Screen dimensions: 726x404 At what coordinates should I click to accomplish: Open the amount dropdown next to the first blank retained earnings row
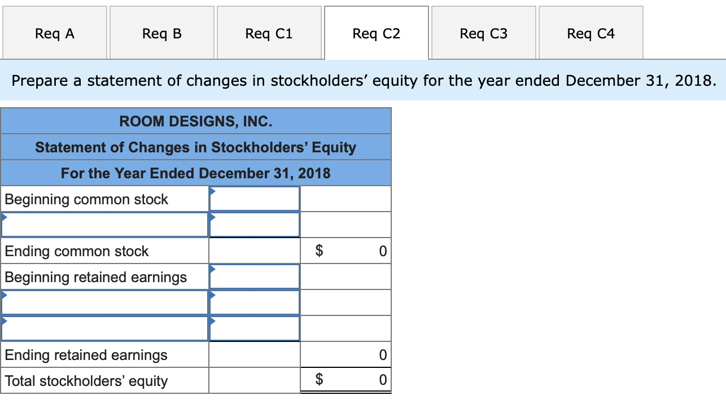[x=254, y=302]
